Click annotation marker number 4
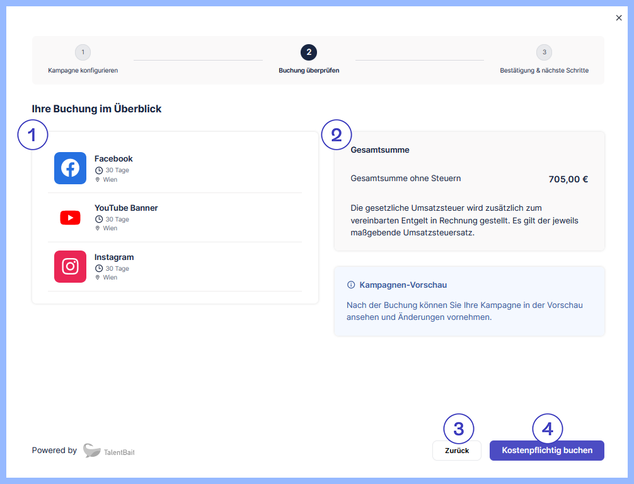The width and height of the screenshot is (634, 484). click(x=547, y=429)
